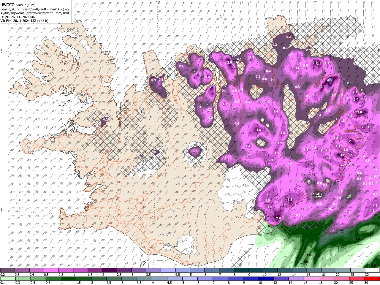Screen dimensions: 380x285
Task: Click the 20W longitude label
Action: 158,1
